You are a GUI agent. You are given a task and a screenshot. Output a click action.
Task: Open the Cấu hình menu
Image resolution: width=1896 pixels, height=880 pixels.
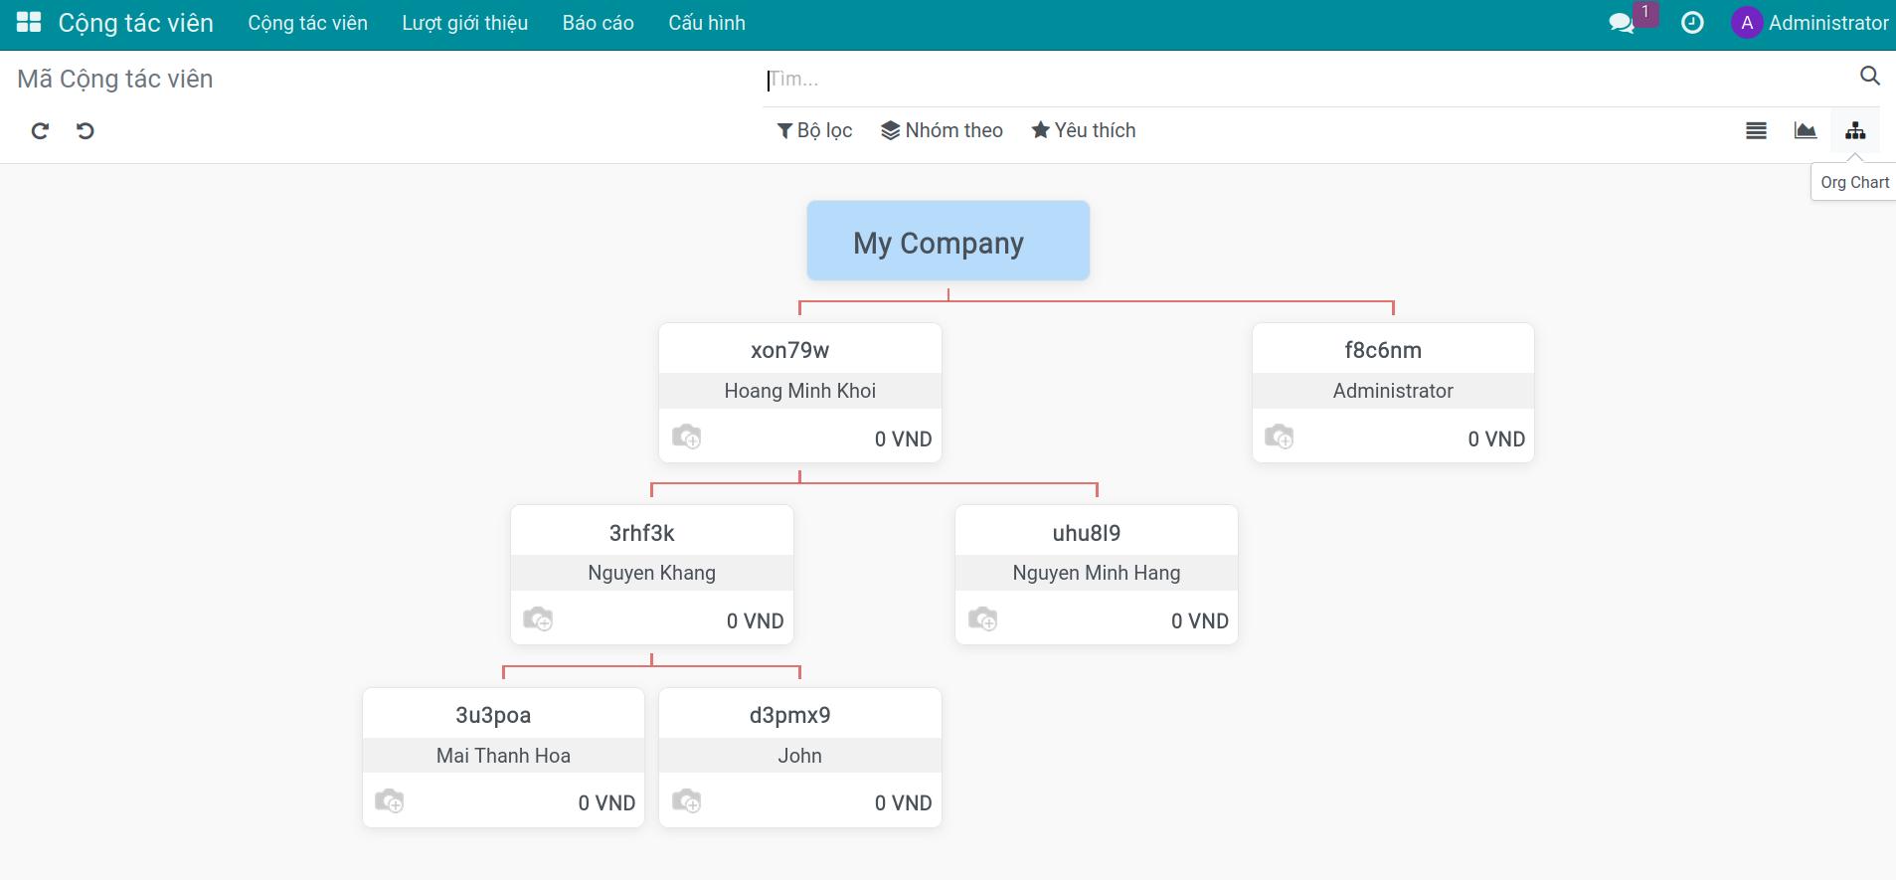707,23
